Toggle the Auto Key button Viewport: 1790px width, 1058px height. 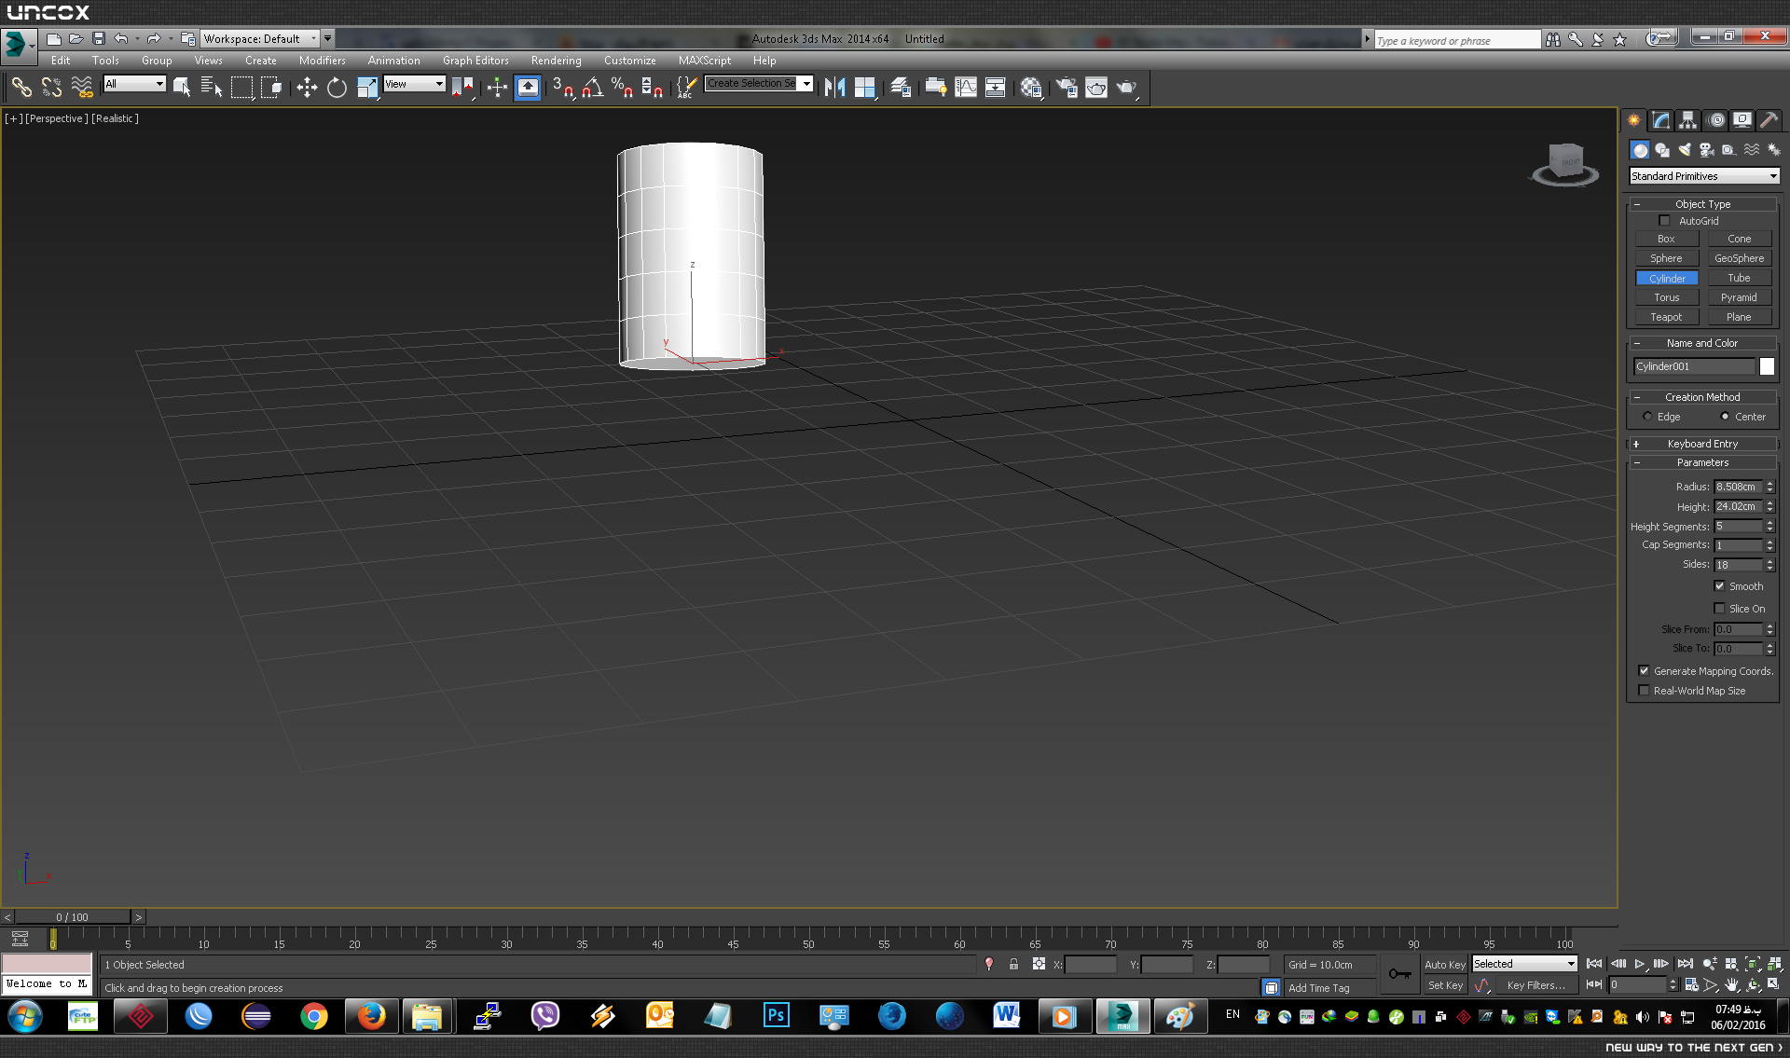click(x=1445, y=965)
